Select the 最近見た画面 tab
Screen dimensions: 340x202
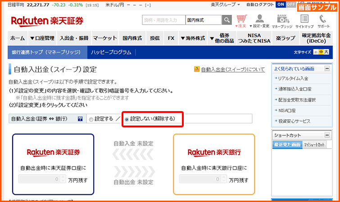[x=287, y=144]
